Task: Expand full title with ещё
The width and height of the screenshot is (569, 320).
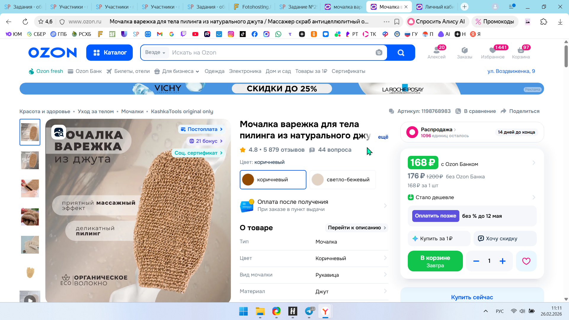Action: (x=383, y=137)
